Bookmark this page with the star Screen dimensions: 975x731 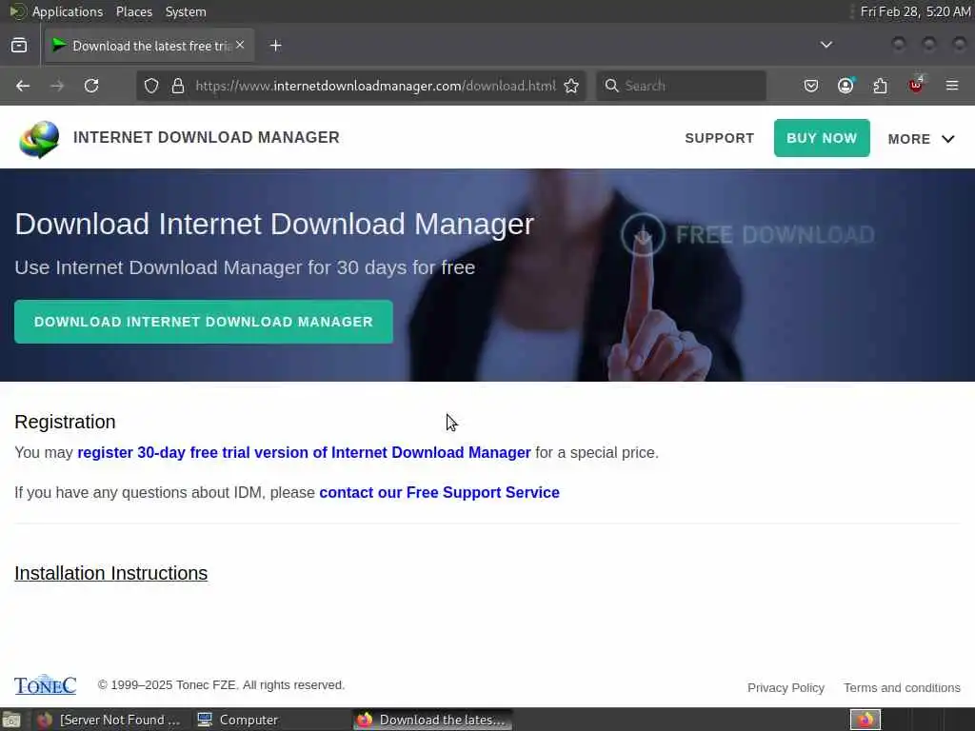coord(571,86)
